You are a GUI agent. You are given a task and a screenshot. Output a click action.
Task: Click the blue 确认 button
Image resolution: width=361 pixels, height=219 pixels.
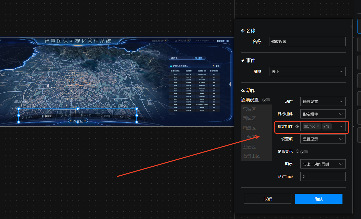click(319, 199)
